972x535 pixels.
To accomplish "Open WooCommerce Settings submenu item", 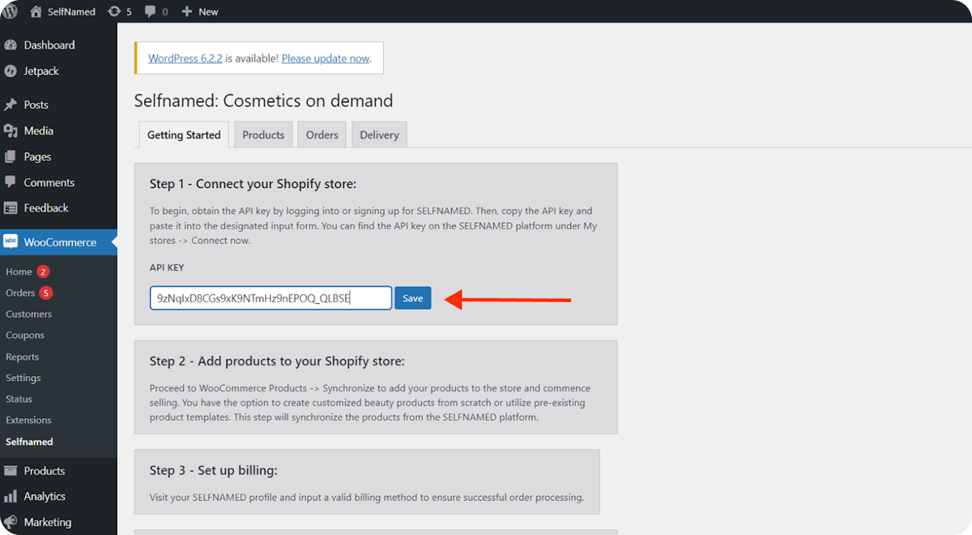I will point(23,378).
